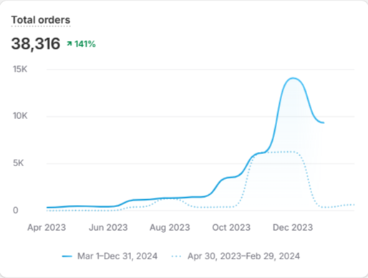Viewport: 368px width, 278px height.
Task: Toggle the Apr 30, 2023–Feb 29, 2024 legend
Action: 236,257
